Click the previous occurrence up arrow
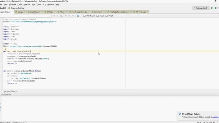 click(x=54, y=16)
